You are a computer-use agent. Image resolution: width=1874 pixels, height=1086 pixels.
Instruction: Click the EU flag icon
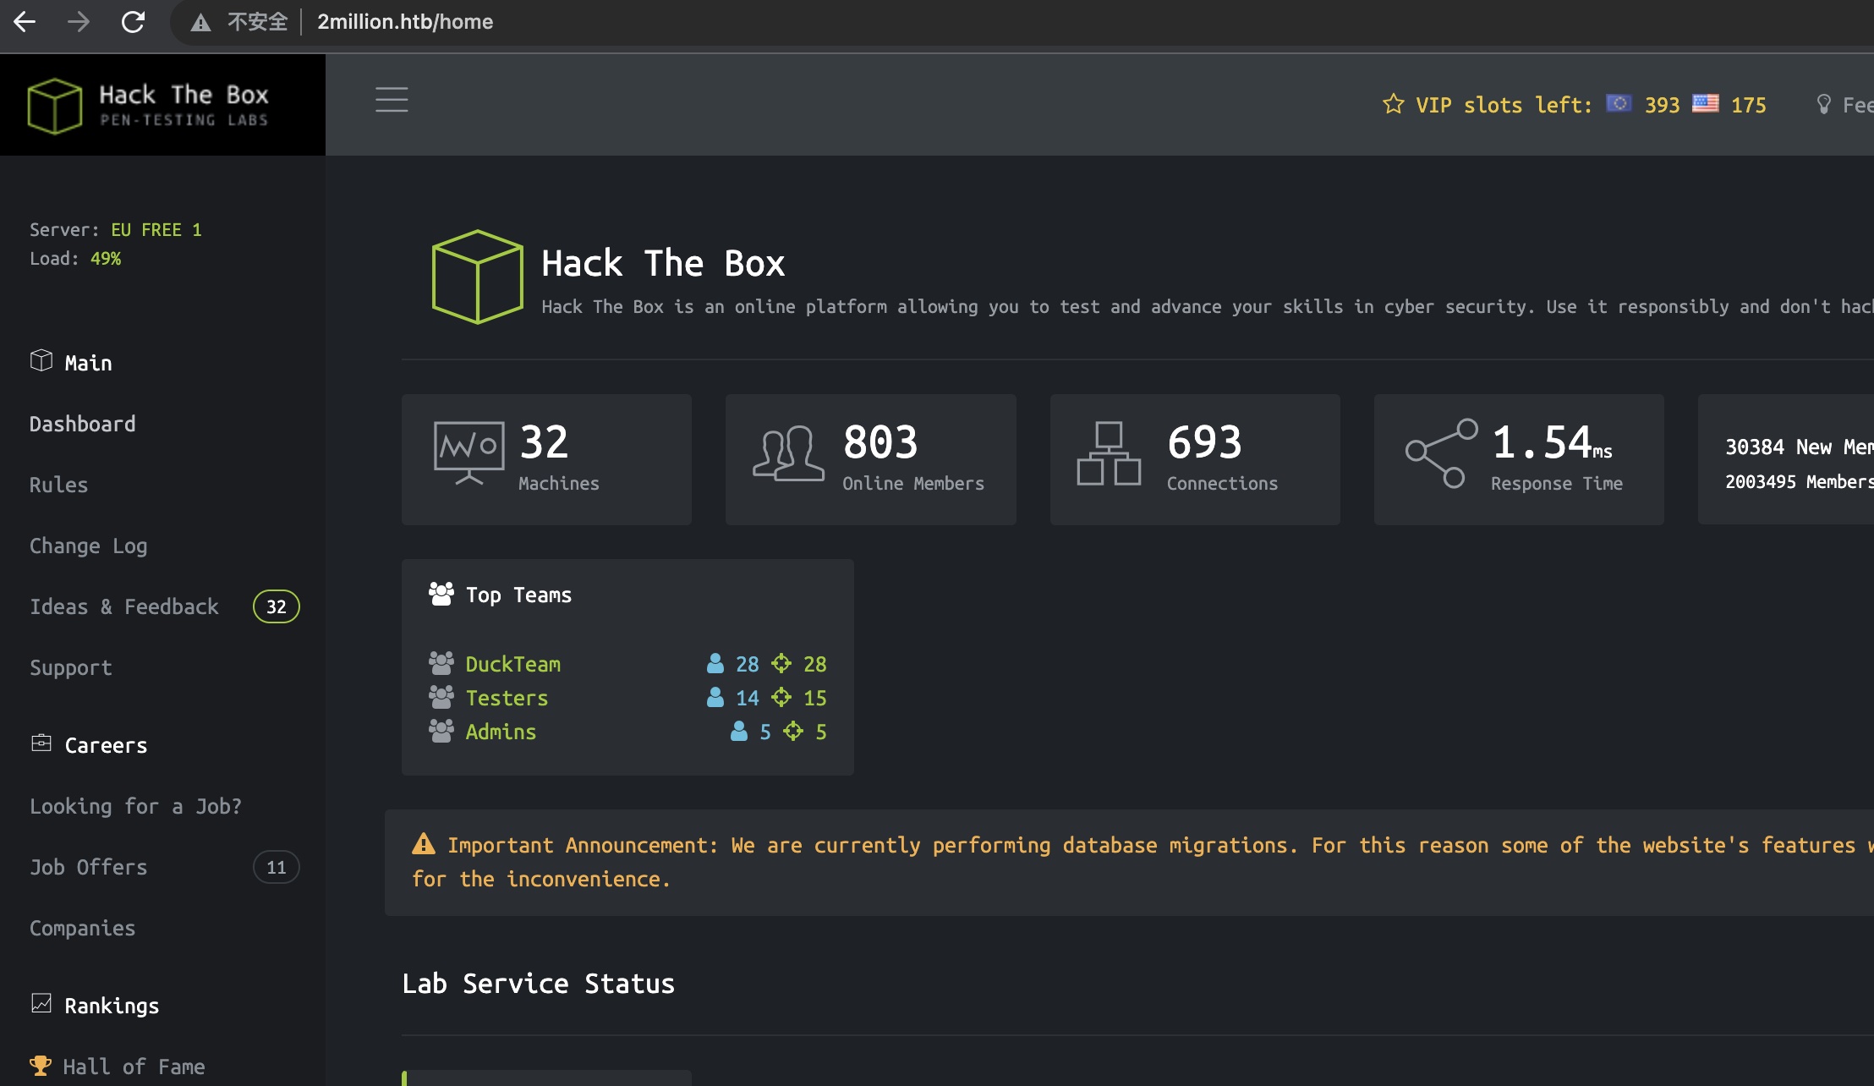[x=1619, y=103]
